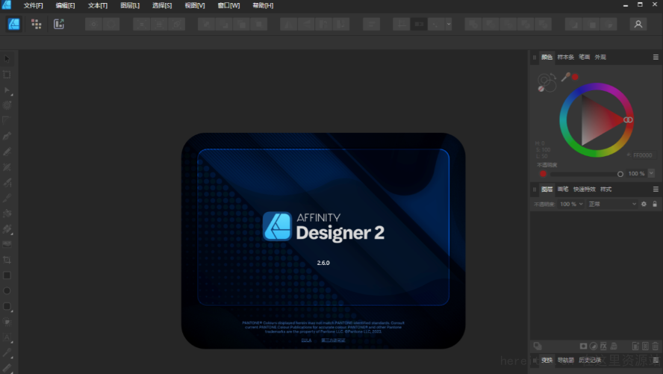Open Transform panel options menu
This screenshot has height=374, width=663.
click(x=656, y=360)
